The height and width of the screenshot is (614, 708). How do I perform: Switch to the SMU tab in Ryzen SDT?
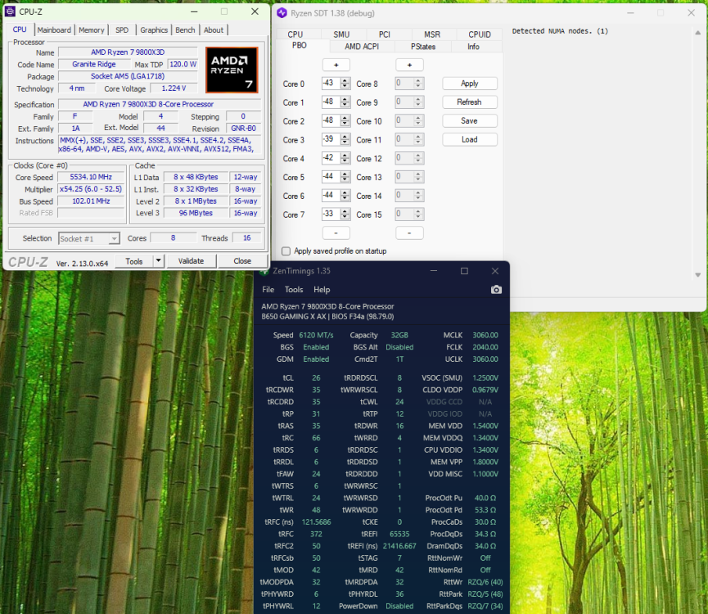click(x=341, y=34)
